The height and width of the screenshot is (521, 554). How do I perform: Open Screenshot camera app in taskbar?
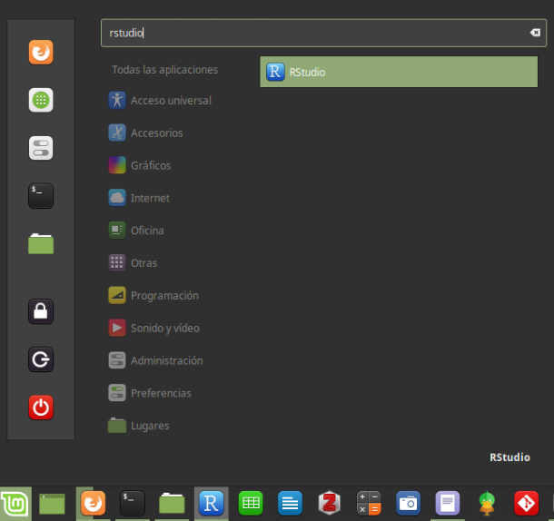click(408, 503)
